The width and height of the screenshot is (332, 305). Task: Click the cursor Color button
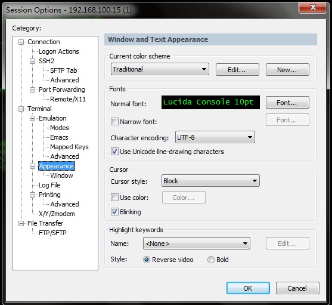pos(184,198)
